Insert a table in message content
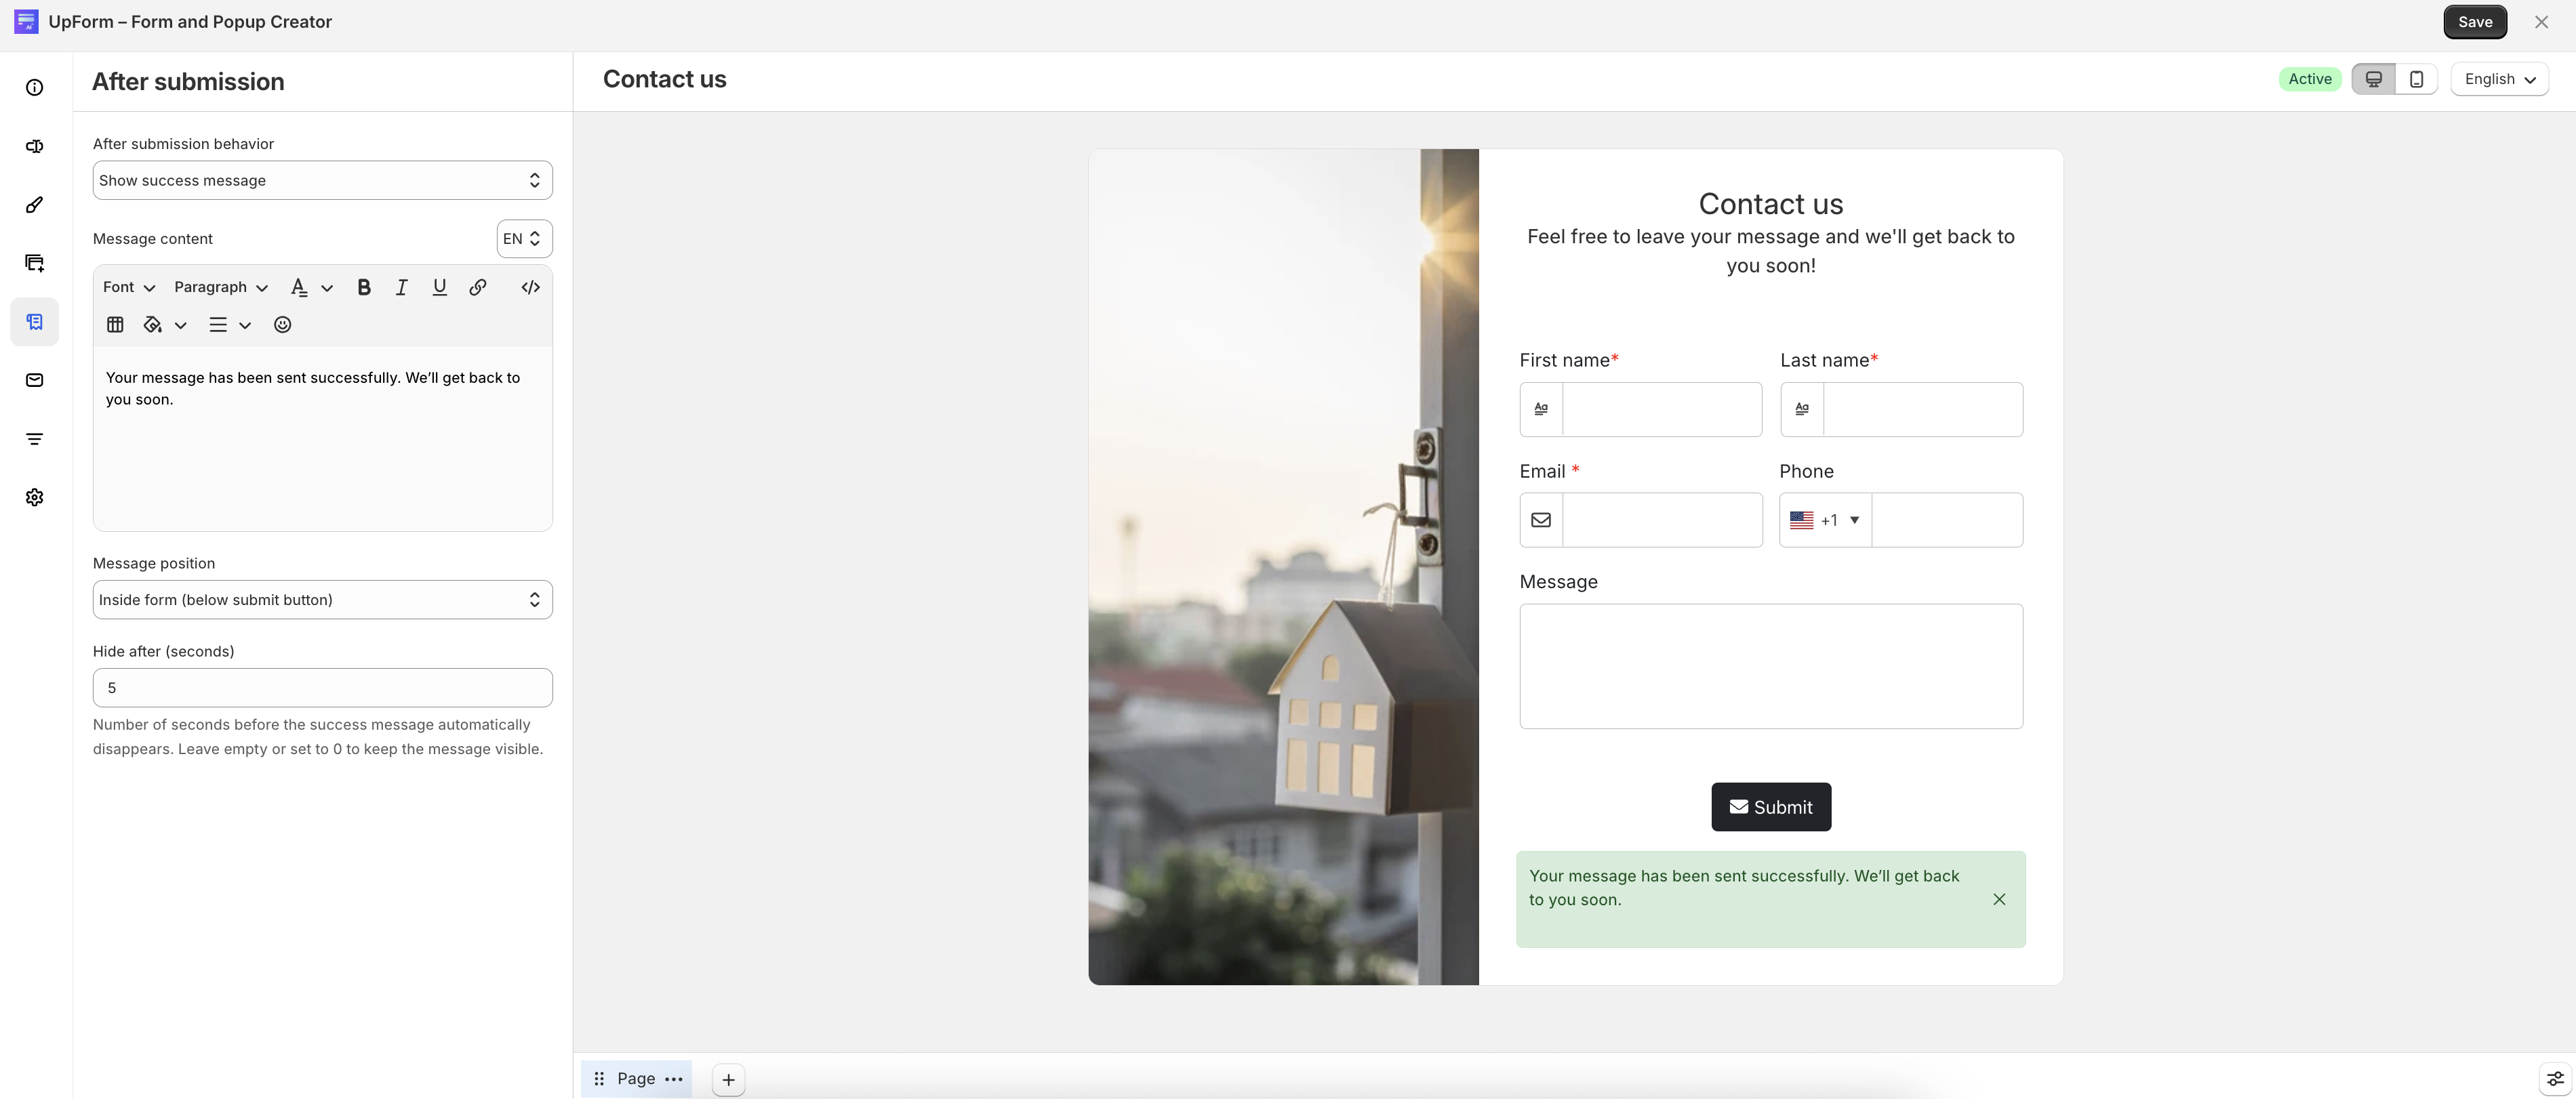The width and height of the screenshot is (2576, 1099). click(115, 325)
